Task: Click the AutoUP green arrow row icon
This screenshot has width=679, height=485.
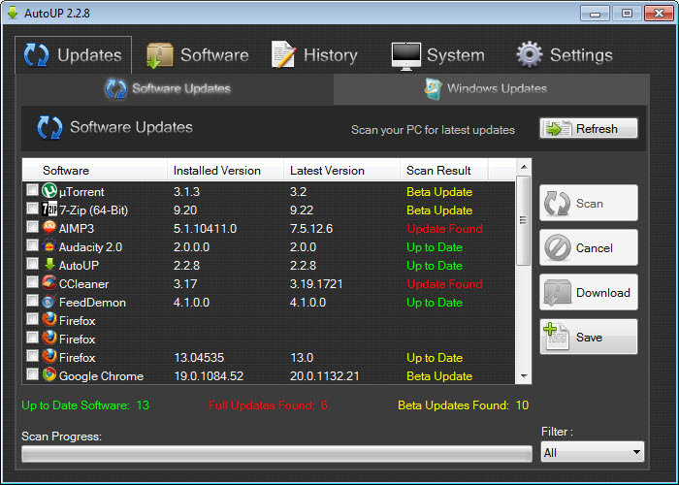Action: coord(49,264)
